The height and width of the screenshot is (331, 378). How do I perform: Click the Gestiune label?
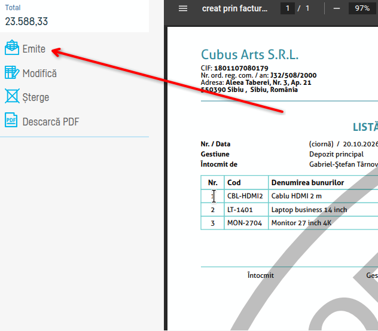[x=215, y=154]
